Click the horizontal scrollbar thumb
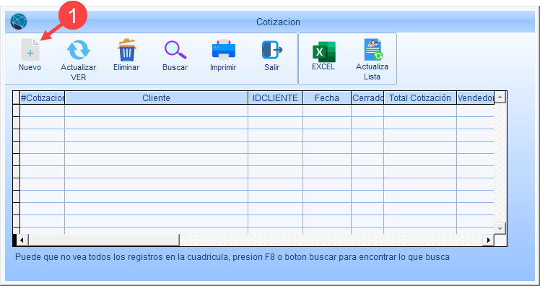Image resolution: width=540 pixels, height=286 pixels. point(103,240)
